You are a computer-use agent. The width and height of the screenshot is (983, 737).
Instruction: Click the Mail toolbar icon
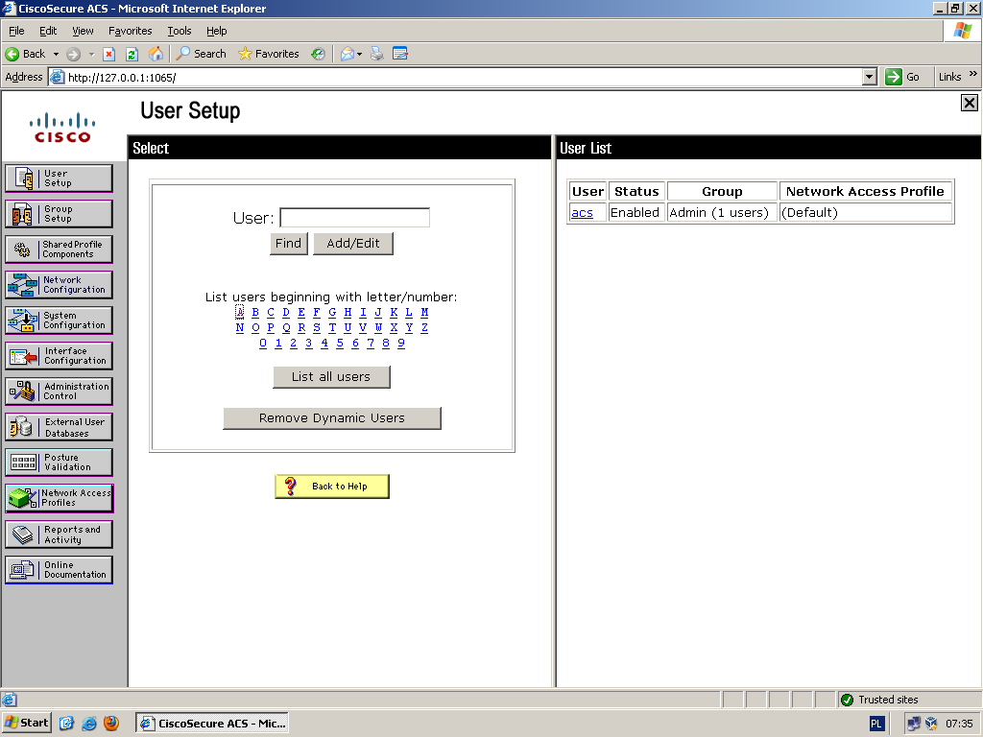pos(347,54)
